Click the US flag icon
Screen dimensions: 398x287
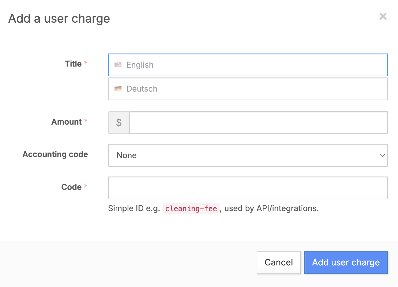(118, 65)
